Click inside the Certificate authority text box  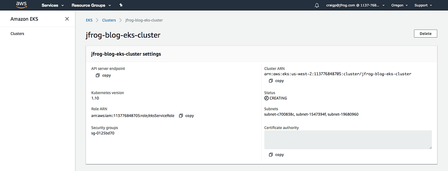pos(348,140)
